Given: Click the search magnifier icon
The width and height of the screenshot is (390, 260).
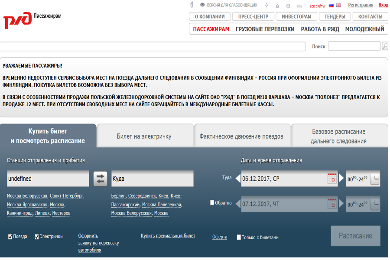Looking at the screenshot, I should [384, 46].
